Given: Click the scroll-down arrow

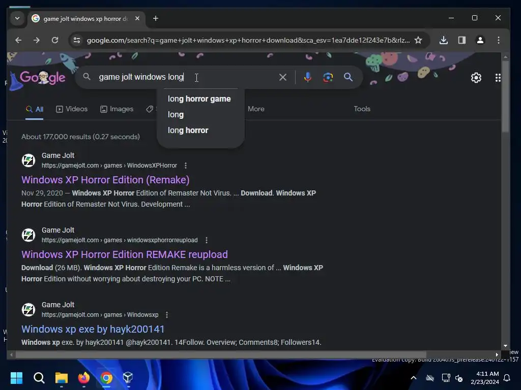Looking at the screenshot, I should tap(505, 345).
